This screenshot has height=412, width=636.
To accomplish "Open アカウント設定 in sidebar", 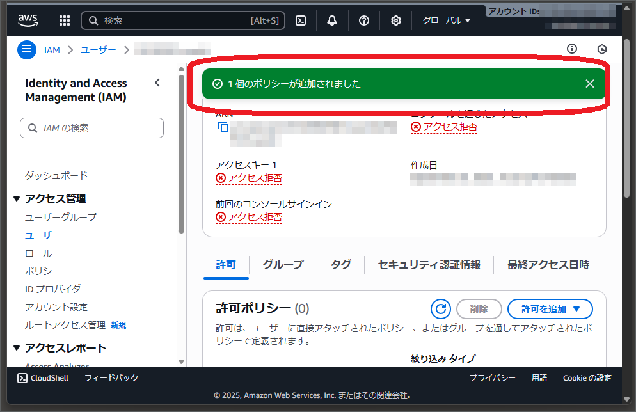I will pos(56,307).
